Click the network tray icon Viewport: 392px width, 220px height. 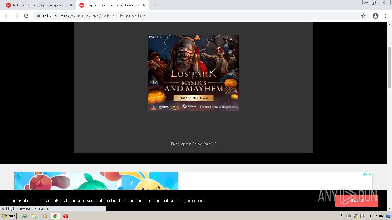[356, 216]
